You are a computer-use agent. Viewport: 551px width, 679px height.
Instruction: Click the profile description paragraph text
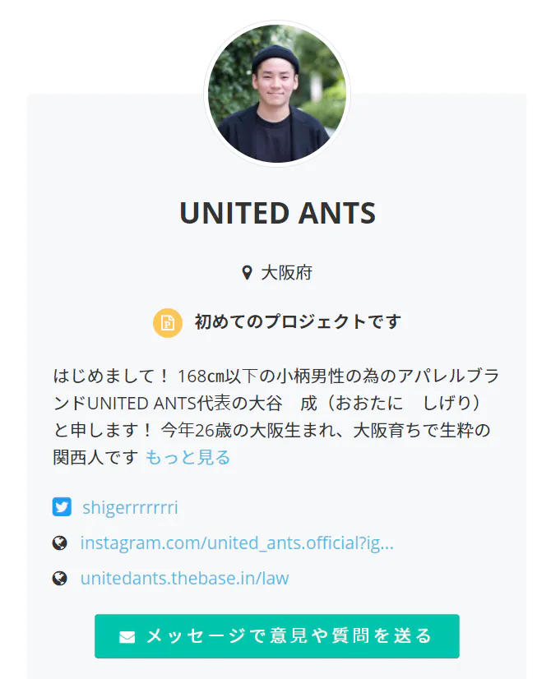(276, 417)
